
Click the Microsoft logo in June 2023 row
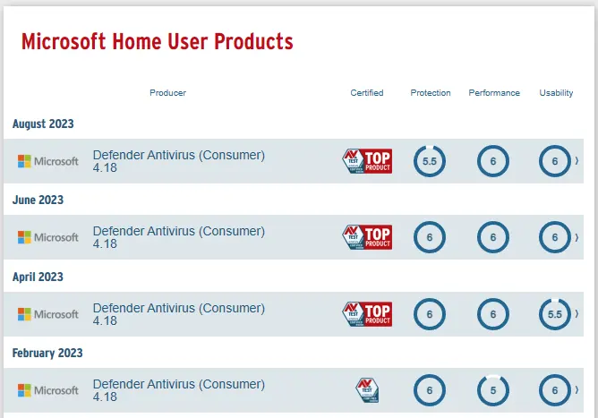(x=48, y=237)
